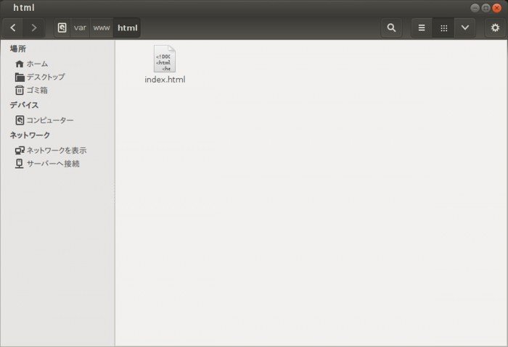Screen dimensions: 508x347
Task: Go to the var path segment
Action: pyautogui.click(x=80, y=28)
